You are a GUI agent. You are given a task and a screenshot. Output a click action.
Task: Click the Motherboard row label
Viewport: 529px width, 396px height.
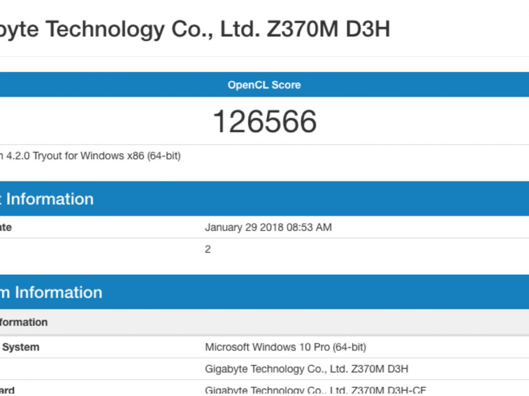7,390
